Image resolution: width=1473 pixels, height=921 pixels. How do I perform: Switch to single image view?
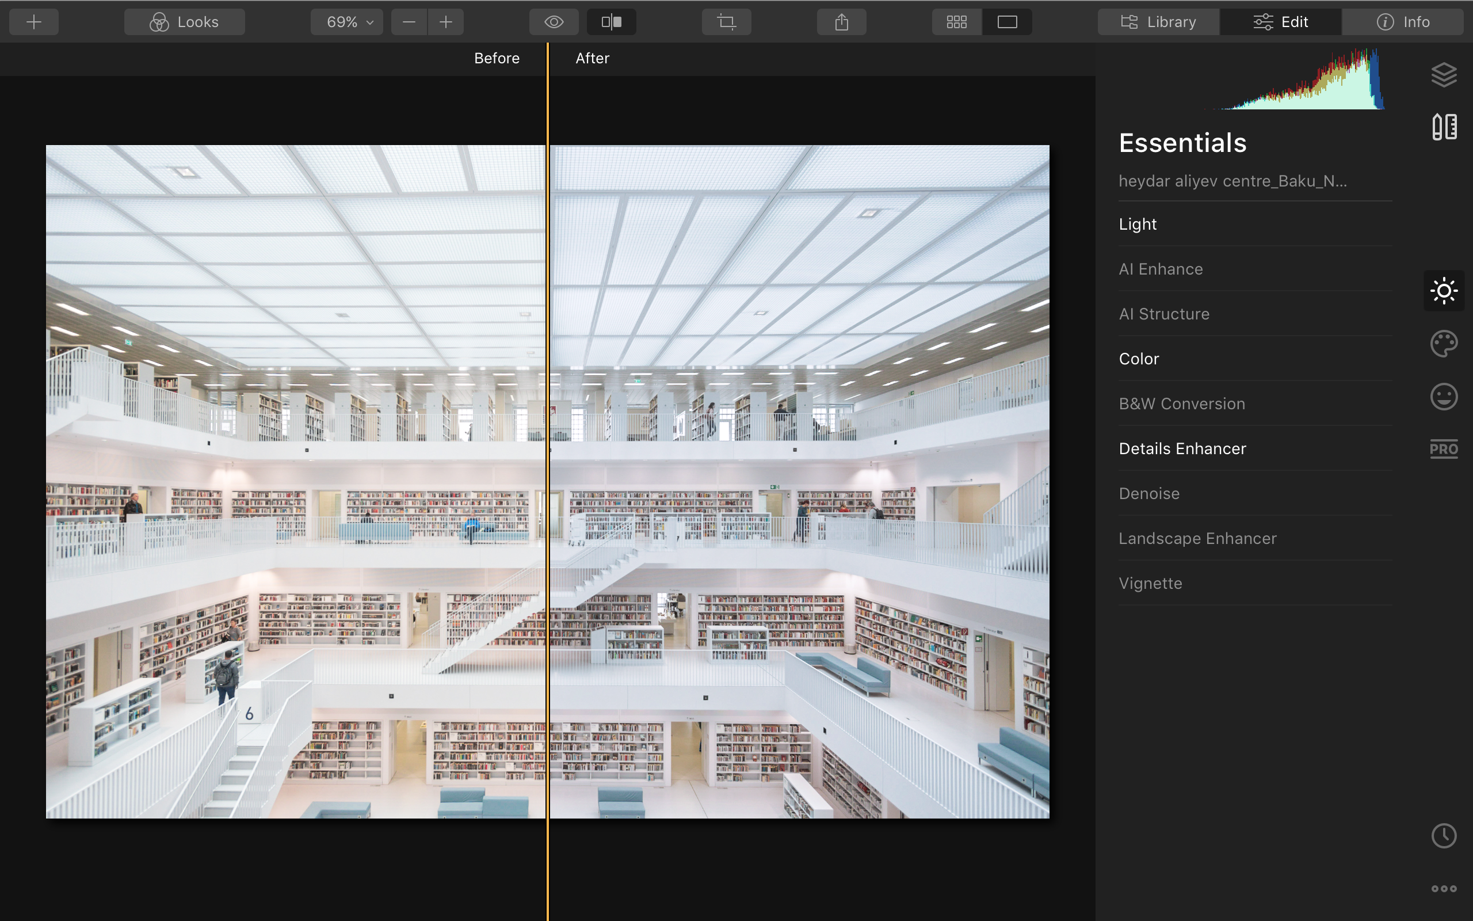[1007, 22]
